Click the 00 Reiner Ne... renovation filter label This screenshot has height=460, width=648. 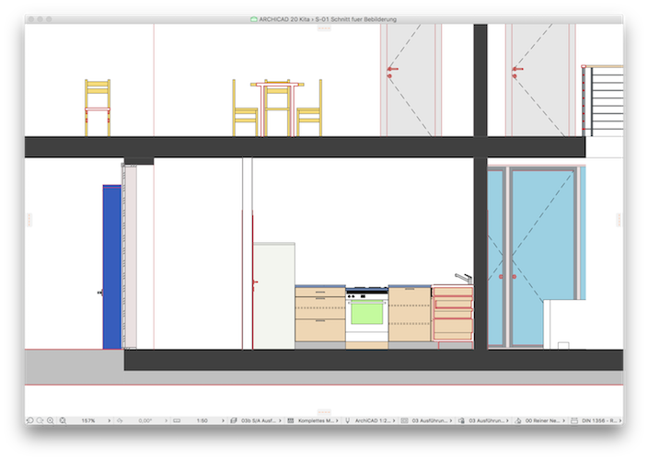coord(542,420)
